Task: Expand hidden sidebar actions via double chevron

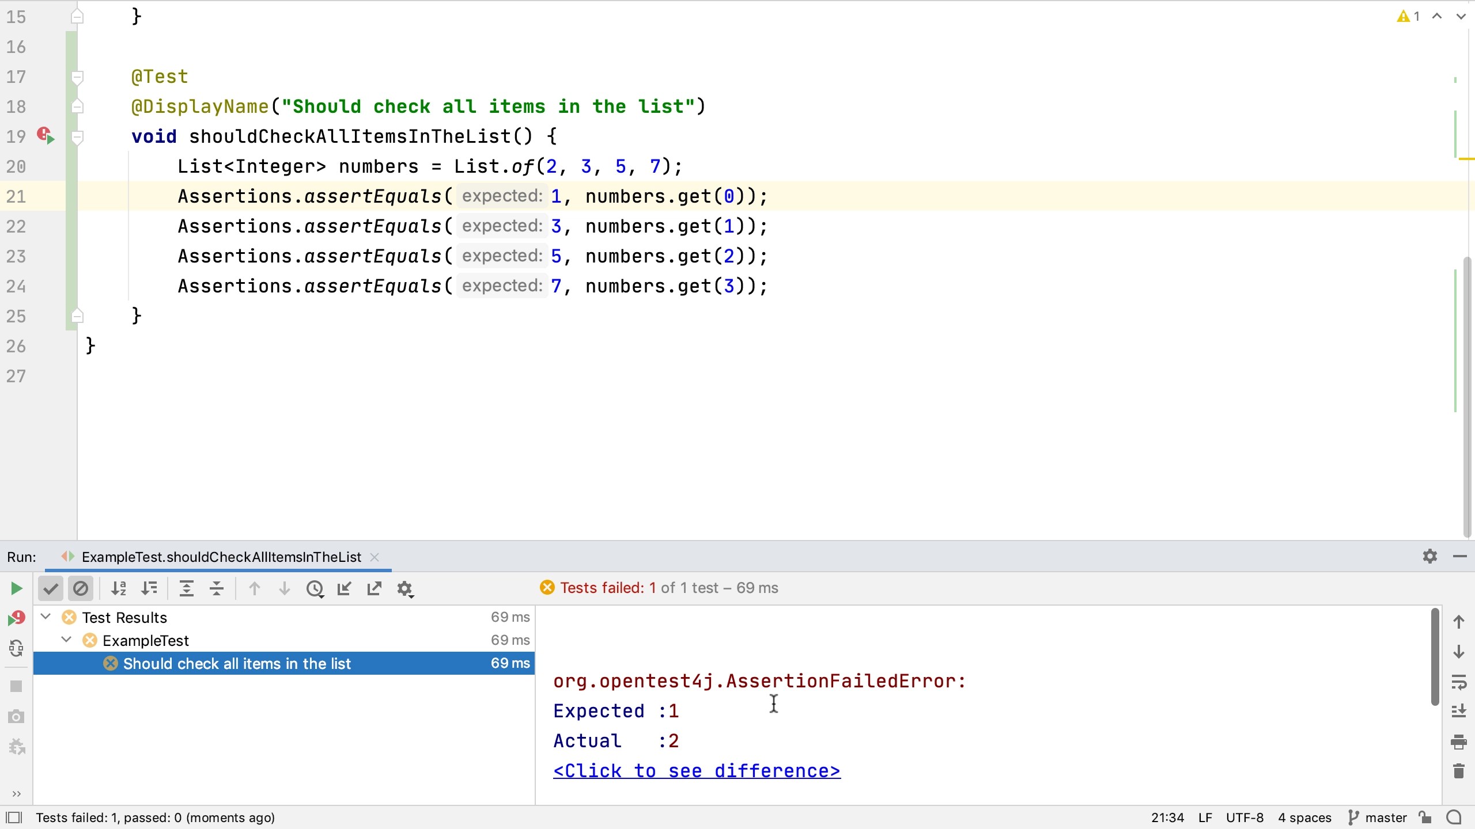Action: click(x=16, y=793)
